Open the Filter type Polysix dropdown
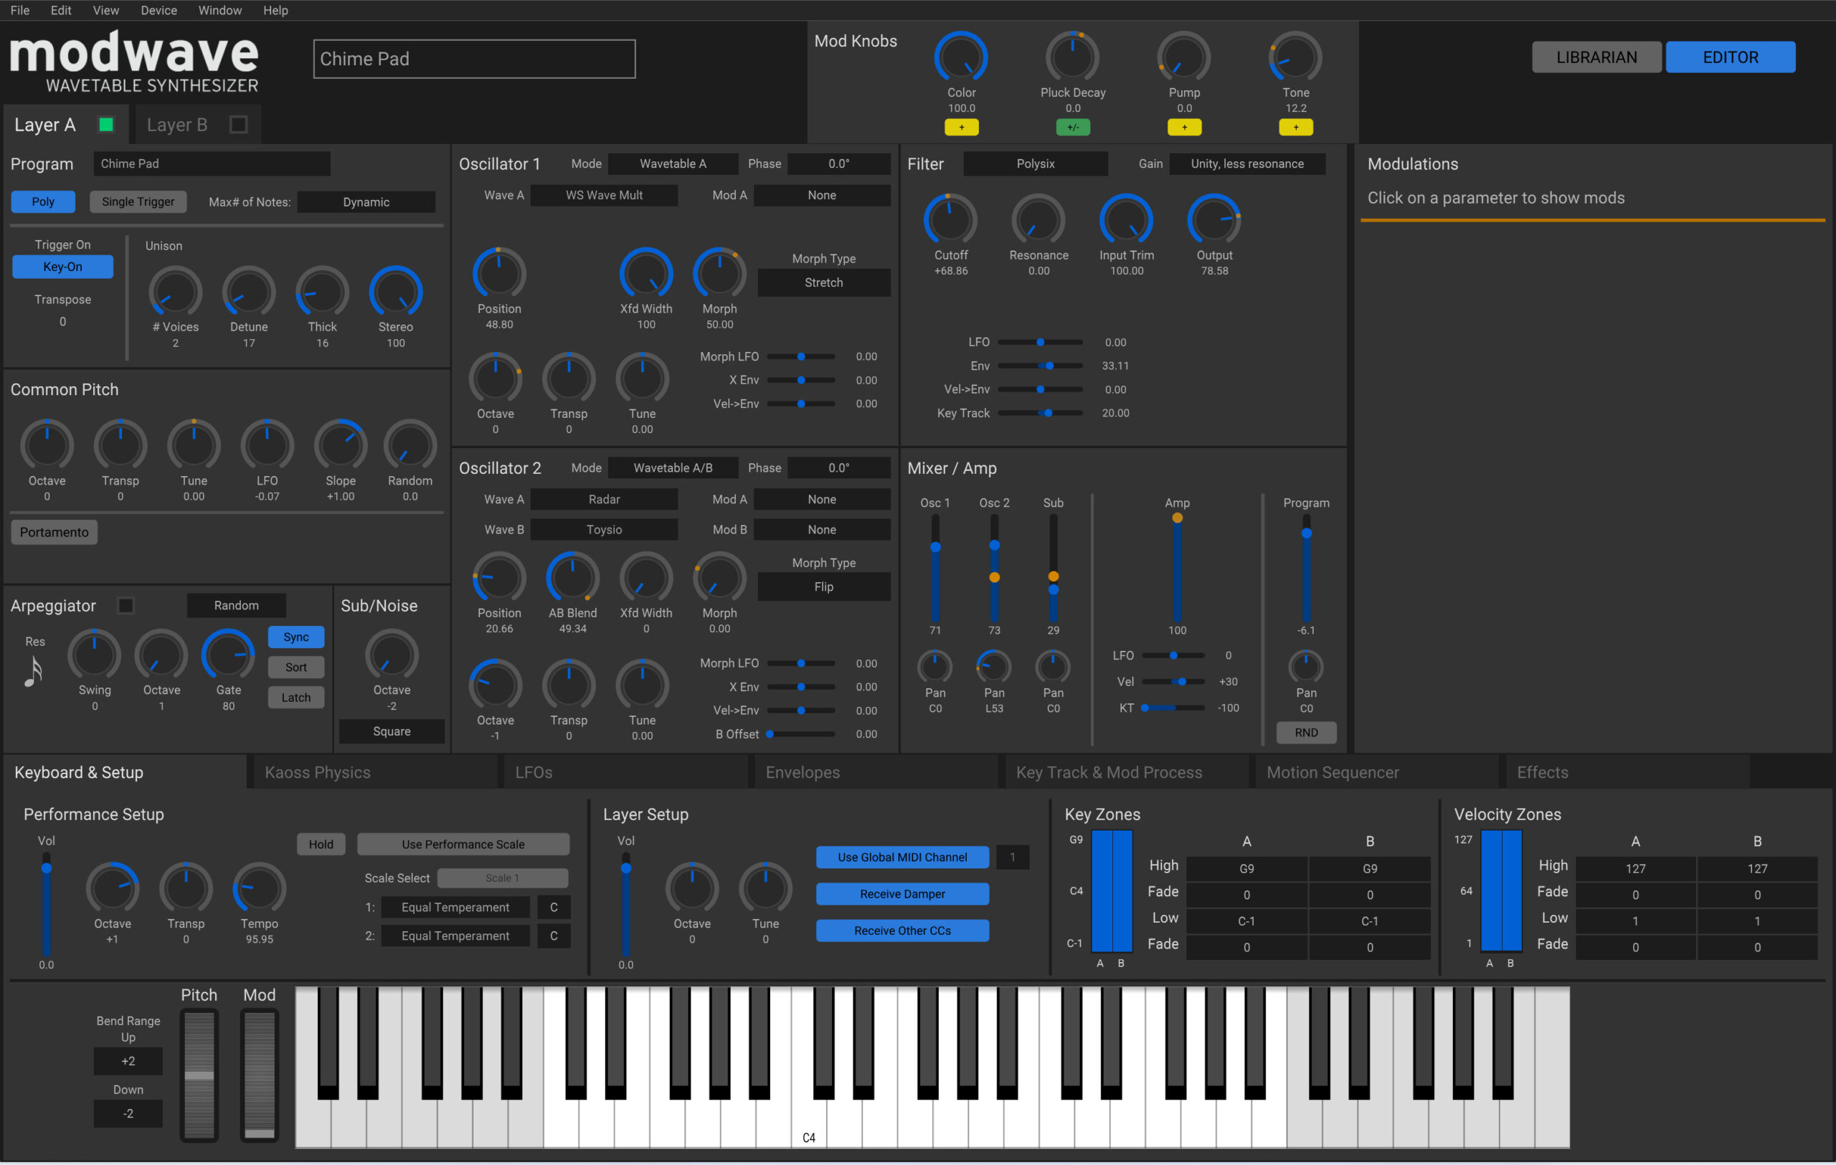The width and height of the screenshot is (1836, 1165). coord(1036,163)
